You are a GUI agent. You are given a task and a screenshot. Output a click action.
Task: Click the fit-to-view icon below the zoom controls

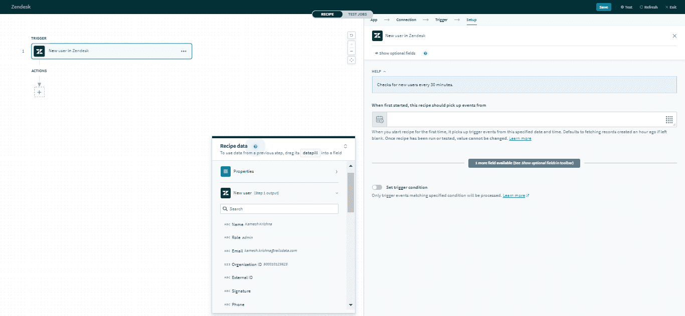[x=351, y=60]
